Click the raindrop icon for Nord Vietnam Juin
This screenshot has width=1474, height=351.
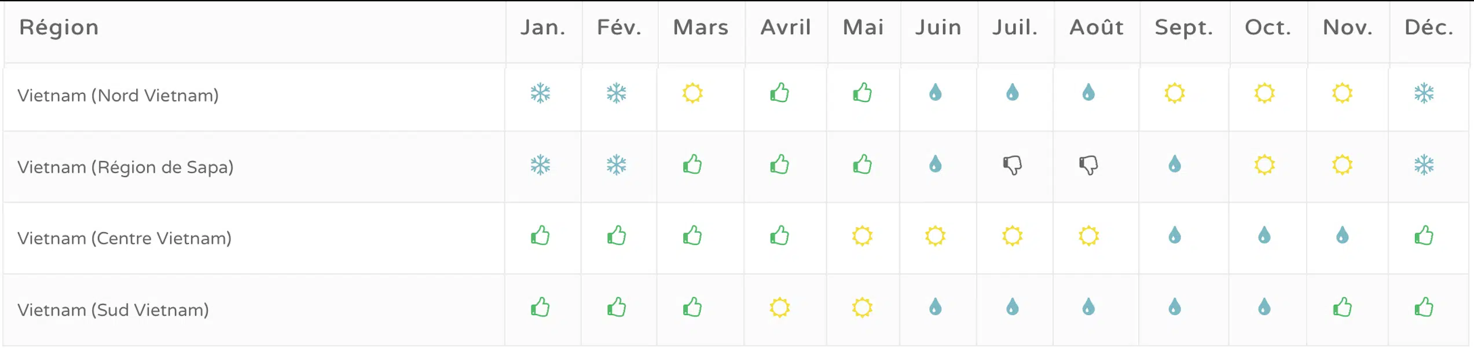coord(936,93)
